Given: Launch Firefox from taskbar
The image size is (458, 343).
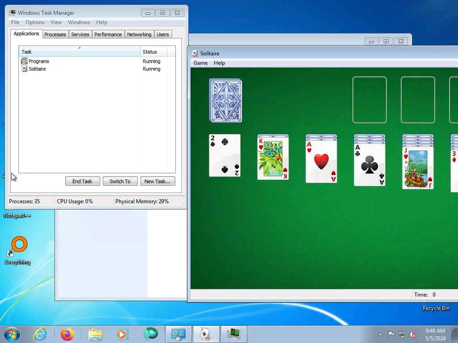Looking at the screenshot, I should (x=67, y=334).
